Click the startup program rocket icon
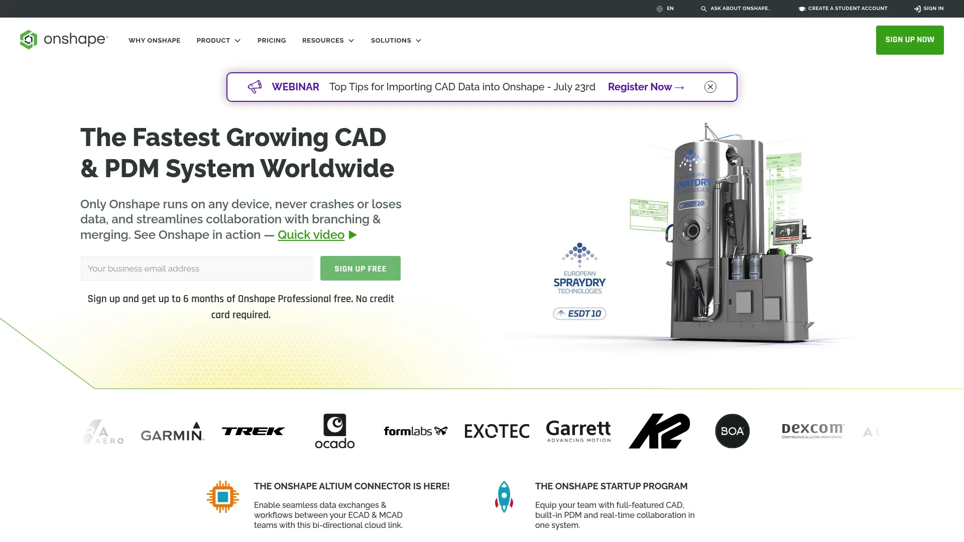 tap(504, 497)
